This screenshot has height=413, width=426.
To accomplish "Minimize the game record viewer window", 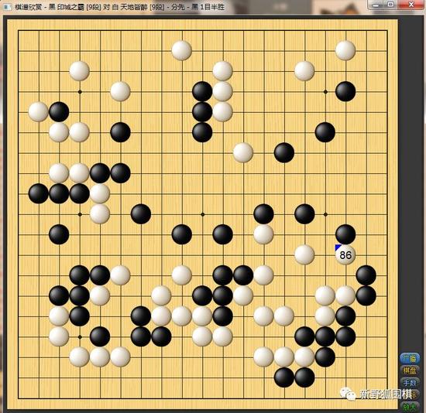I will [376, 5].
